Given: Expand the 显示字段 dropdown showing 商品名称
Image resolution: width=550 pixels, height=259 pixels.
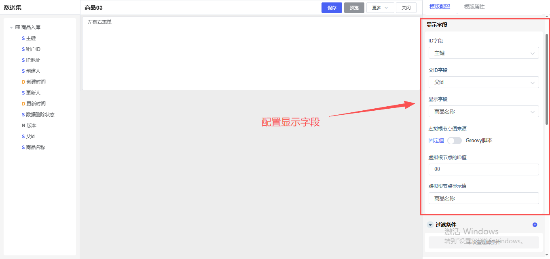Looking at the screenshot, I should (x=483, y=112).
